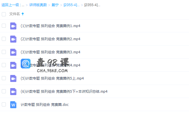The width and height of the screenshot is (189, 119).
Task: Go to the 讲师版奥数 breadcrumb folder
Action: pyautogui.click(x=38, y=5)
